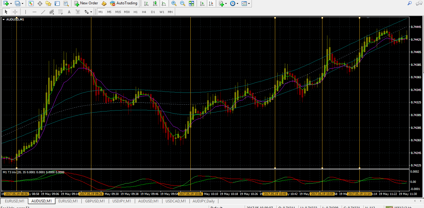Expand the new chart dropdown arrow
This screenshot has height=208, width=424.
11,3
